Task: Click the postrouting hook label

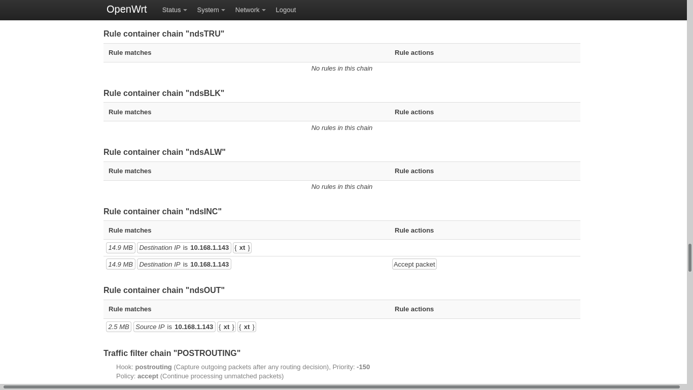Action: pos(153,367)
